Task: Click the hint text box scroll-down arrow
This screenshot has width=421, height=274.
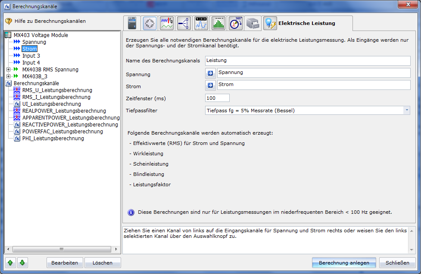Action: 412,250
